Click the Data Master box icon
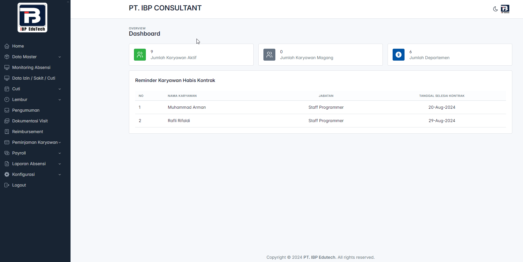This screenshot has height=262, width=523. [7, 57]
